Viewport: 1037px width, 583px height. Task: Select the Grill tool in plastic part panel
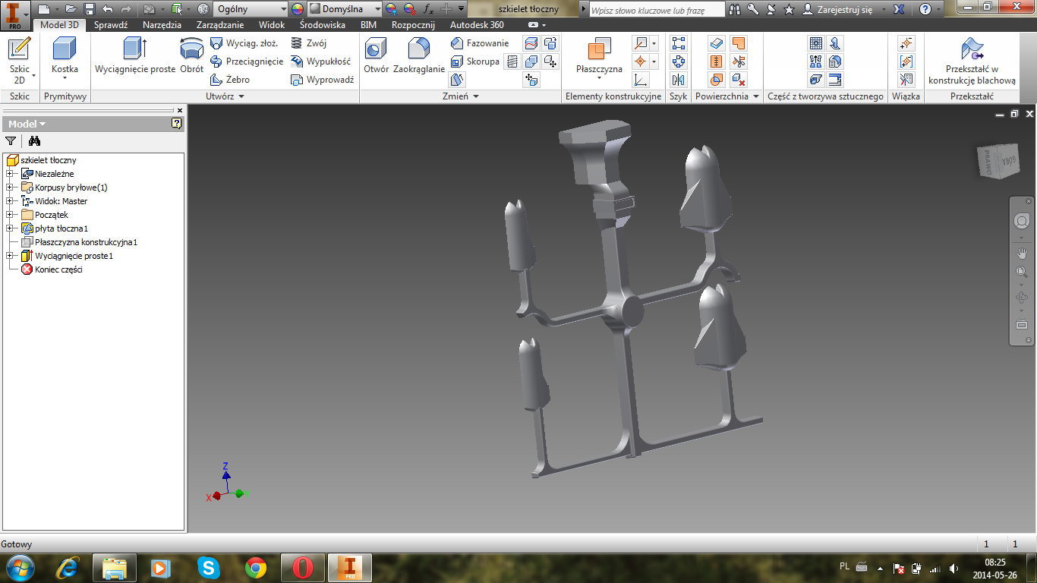pos(816,43)
